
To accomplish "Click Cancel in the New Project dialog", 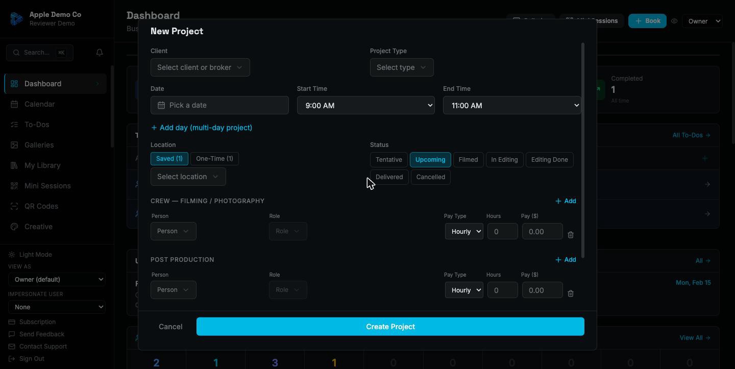I will (170, 327).
